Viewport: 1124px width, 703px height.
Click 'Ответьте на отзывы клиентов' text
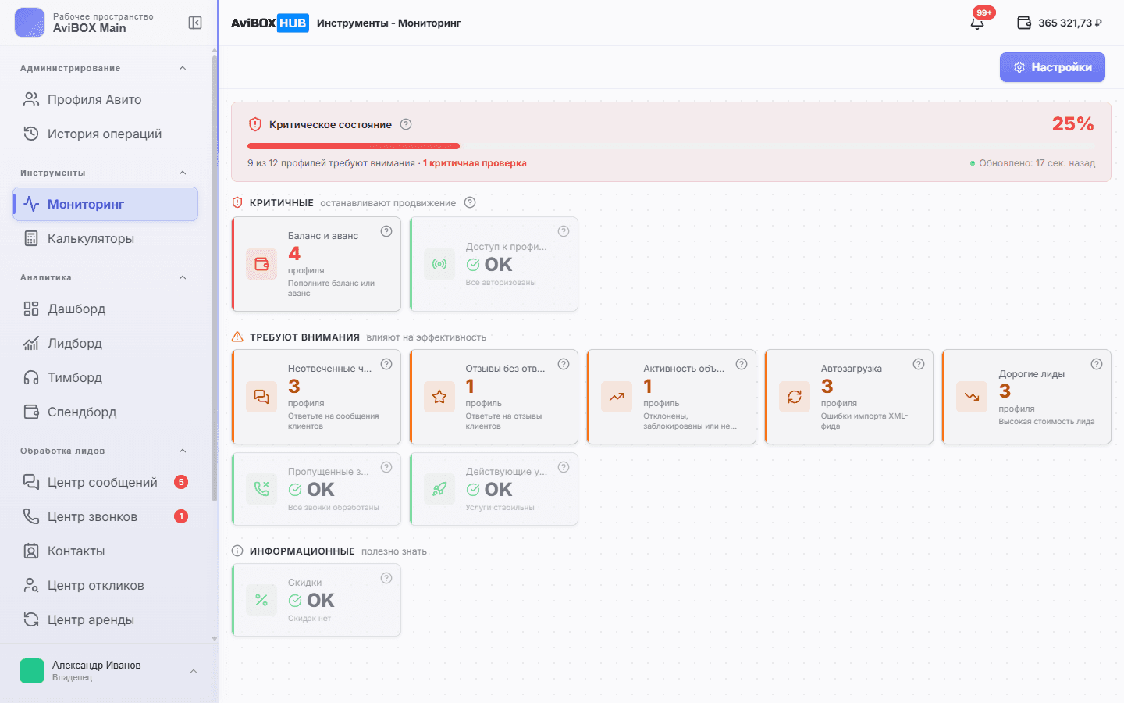[504, 421]
